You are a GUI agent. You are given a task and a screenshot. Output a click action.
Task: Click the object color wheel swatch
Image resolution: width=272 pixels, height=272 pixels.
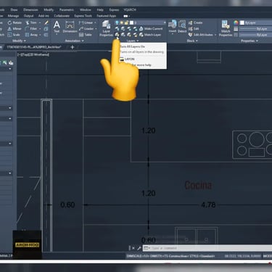click(x=236, y=22)
